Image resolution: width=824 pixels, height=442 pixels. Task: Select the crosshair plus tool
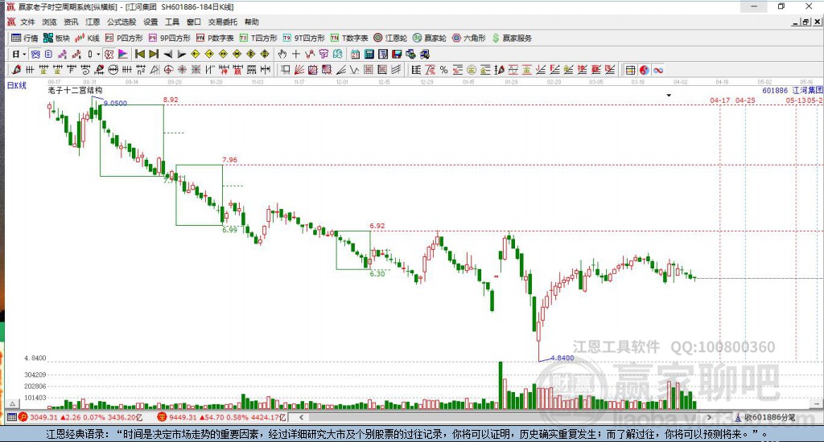(x=296, y=54)
